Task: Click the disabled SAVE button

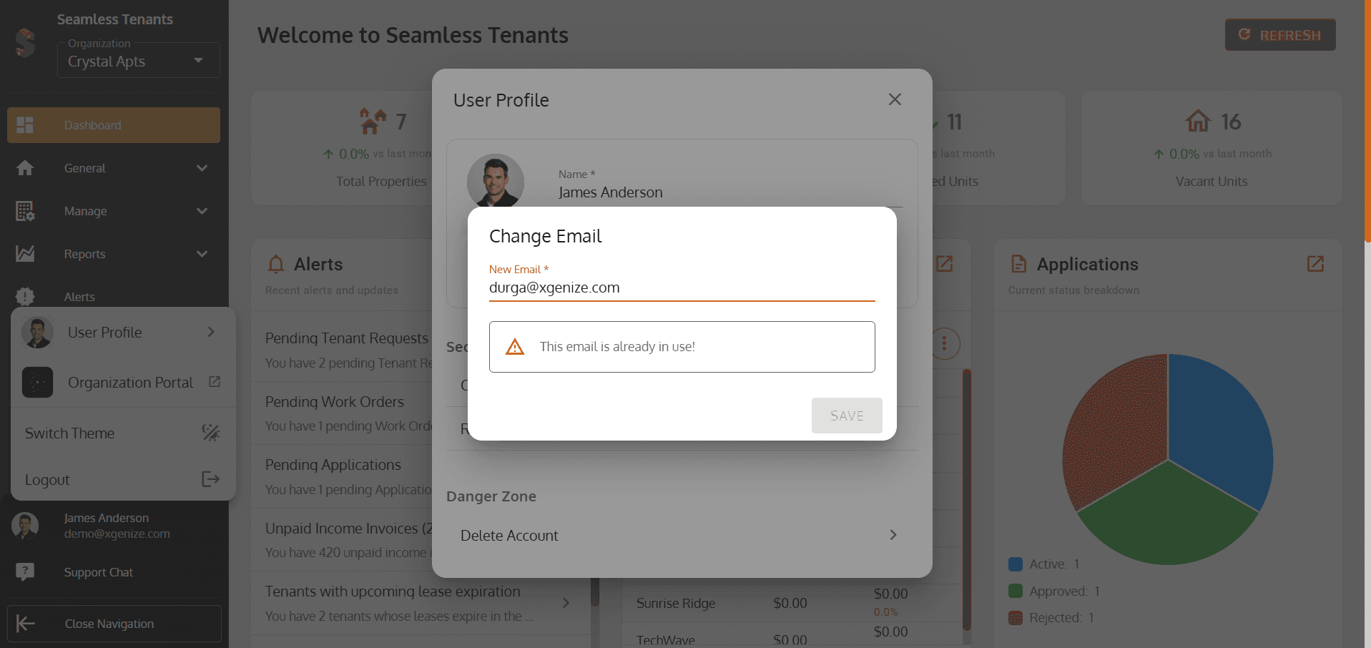Action: pyautogui.click(x=847, y=416)
